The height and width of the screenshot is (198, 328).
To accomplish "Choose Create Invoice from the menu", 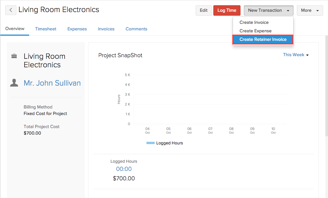I will (x=254, y=22).
